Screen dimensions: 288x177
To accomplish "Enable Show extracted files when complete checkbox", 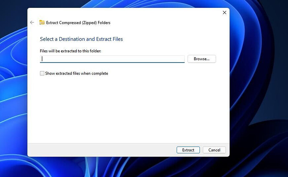I will [x=42, y=73].
